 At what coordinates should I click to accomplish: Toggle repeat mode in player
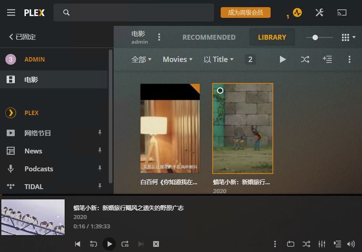click(x=290, y=244)
